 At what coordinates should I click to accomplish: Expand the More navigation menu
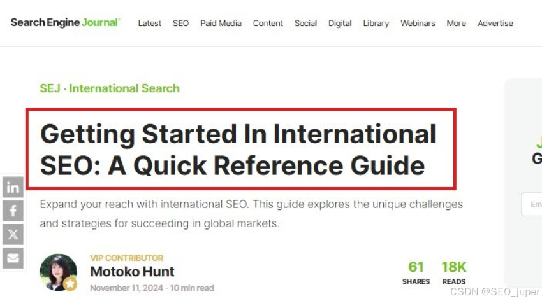[457, 24]
